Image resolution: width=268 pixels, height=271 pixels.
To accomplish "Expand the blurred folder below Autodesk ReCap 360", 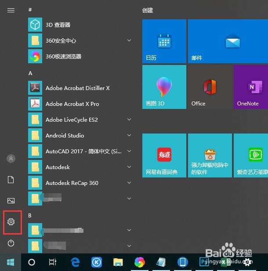I will [x=129, y=199].
